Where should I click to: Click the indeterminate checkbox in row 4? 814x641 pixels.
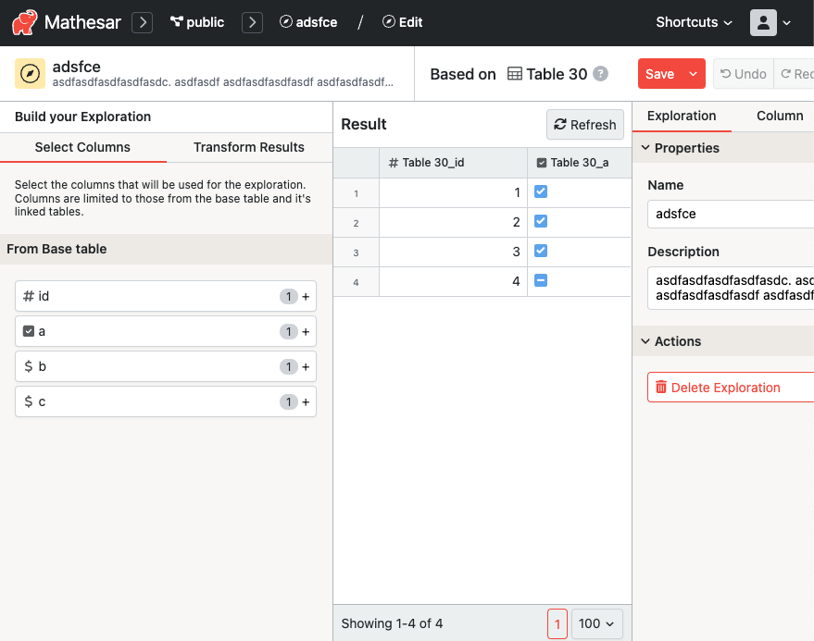point(540,281)
